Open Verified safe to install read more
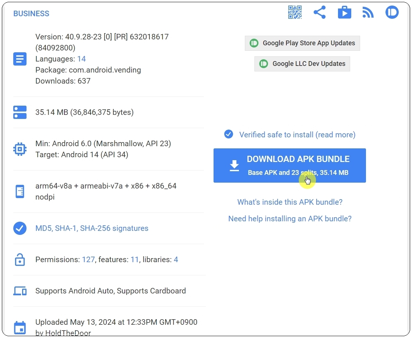 click(x=297, y=134)
